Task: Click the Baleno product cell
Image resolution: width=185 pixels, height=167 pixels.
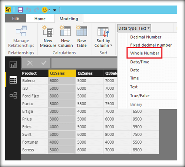Action: [34, 81]
